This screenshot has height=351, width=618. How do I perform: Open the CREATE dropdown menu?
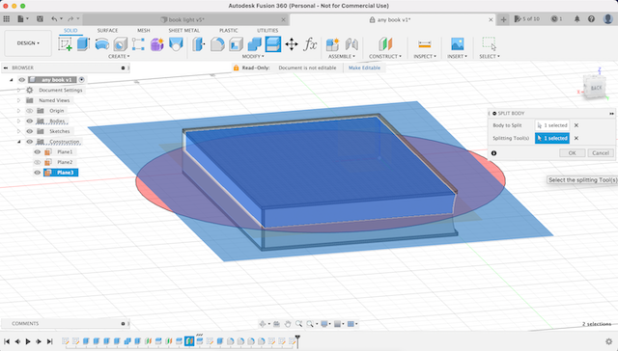(119, 56)
